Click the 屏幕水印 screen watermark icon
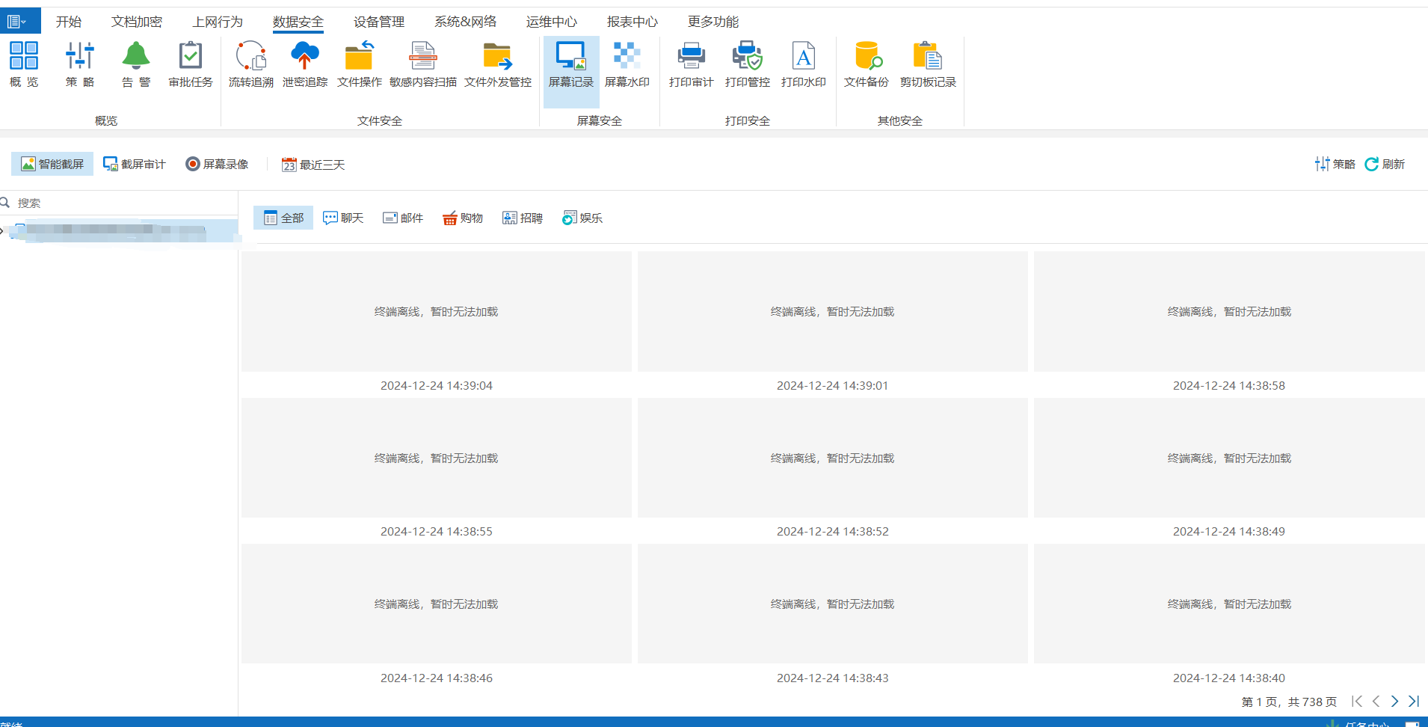 pos(627,64)
